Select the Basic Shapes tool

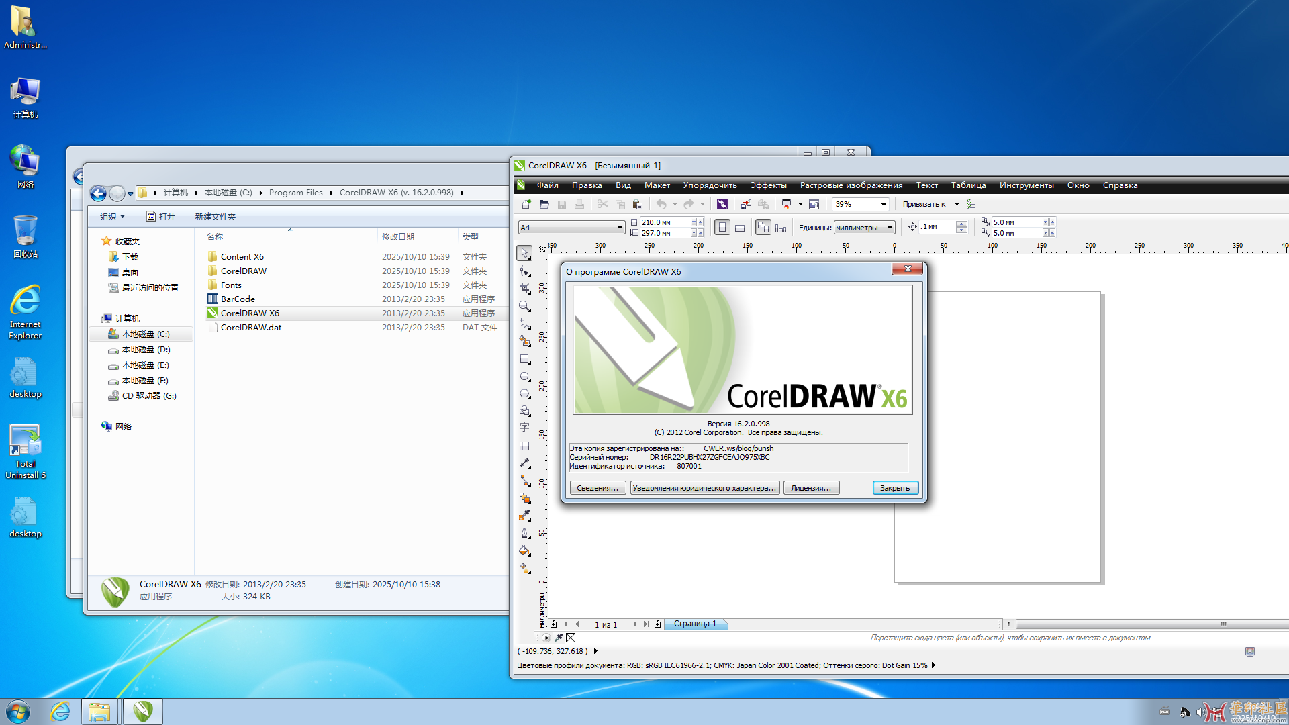coord(524,411)
